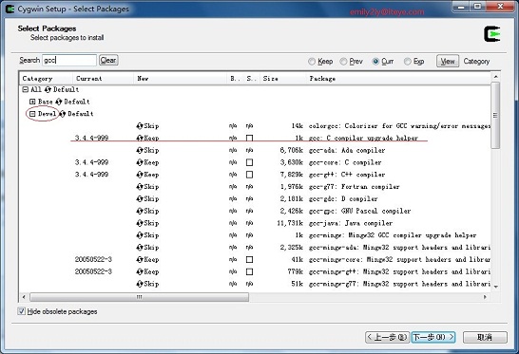Image resolution: width=519 pixels, height=354 pixels.
Task: Click the Size column header
Action: click(283, 79)
